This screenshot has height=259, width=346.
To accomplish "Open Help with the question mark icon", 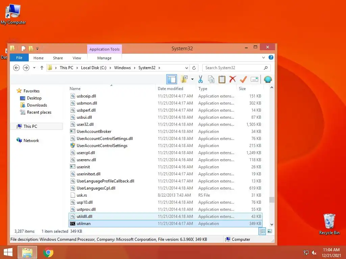I will click(271, 57).
